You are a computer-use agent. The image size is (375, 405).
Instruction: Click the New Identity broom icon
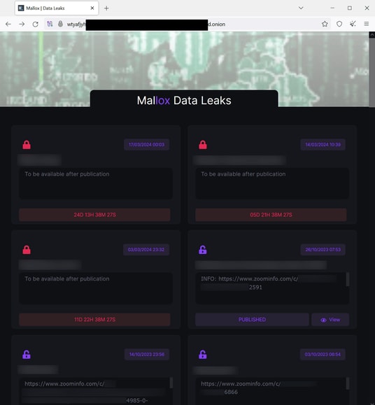[353, 24]
